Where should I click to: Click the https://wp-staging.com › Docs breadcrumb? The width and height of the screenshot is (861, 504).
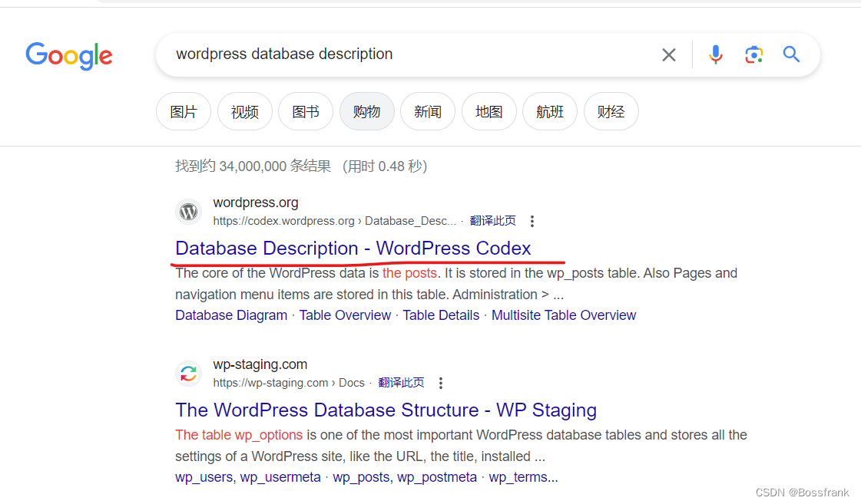click(x=289, y=383)
